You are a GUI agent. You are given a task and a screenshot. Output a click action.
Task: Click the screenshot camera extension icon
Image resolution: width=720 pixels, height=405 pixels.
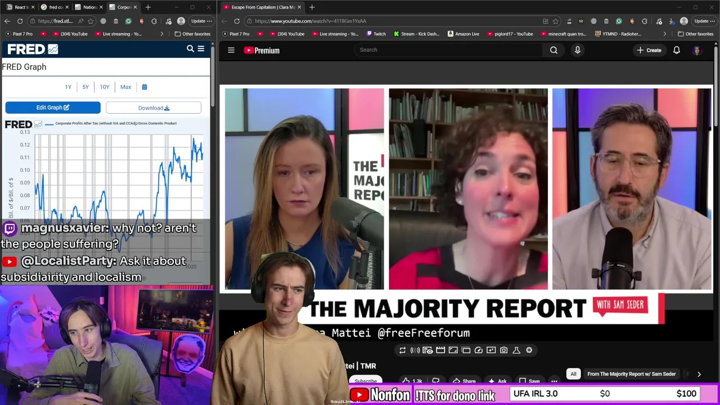(x=503, y=350)
